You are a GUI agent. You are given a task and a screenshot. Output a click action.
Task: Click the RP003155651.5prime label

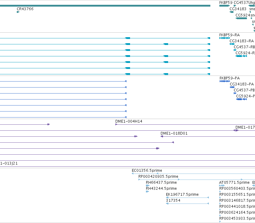(x=237, y=195)
